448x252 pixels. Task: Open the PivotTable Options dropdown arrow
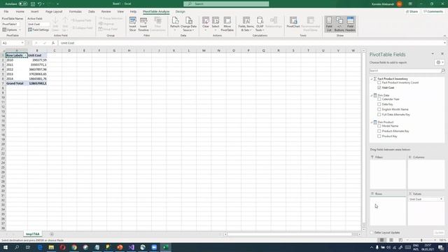[x=20, y=29]
